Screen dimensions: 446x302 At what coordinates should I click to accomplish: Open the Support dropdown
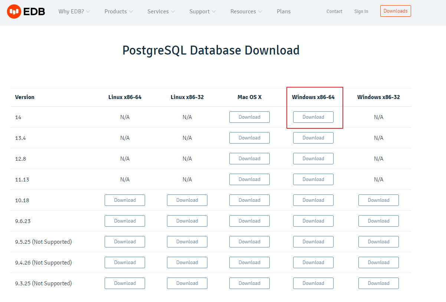coord(203,12)
